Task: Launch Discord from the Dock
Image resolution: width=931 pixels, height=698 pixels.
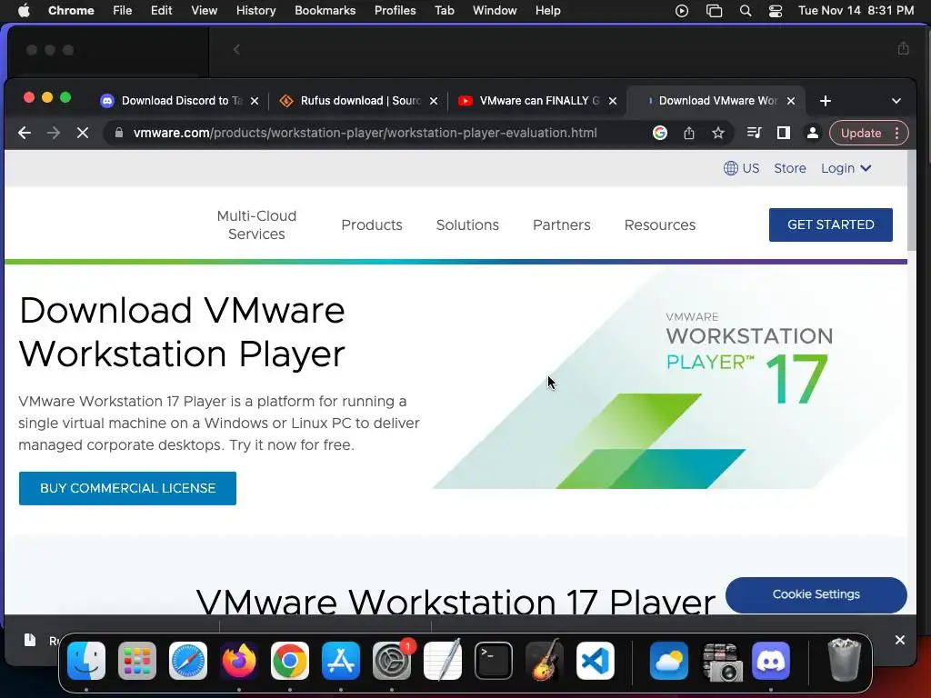Action: click(771, 661)
